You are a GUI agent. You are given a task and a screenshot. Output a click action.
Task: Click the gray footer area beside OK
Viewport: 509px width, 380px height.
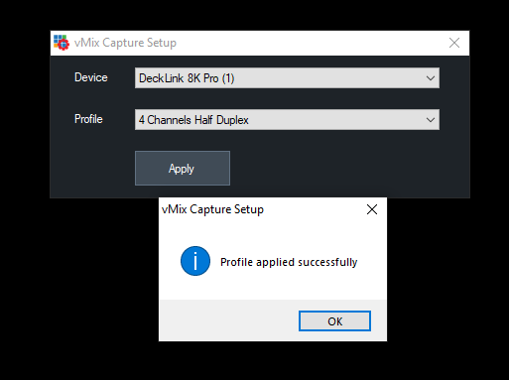(x=228, y=320)
